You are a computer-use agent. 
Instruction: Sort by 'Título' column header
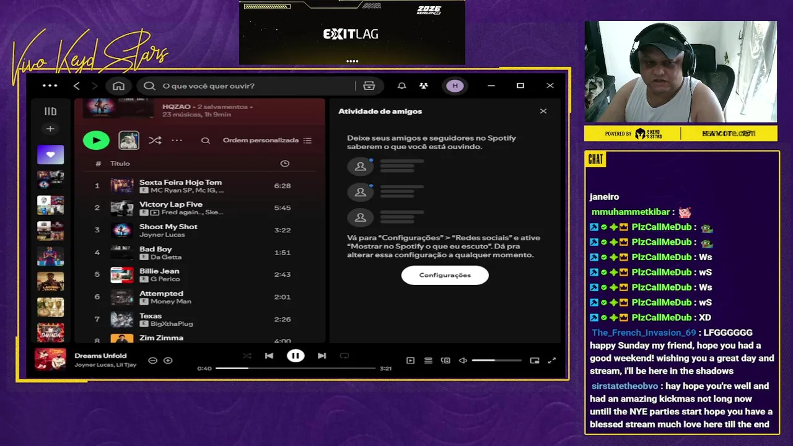(120, 164)
